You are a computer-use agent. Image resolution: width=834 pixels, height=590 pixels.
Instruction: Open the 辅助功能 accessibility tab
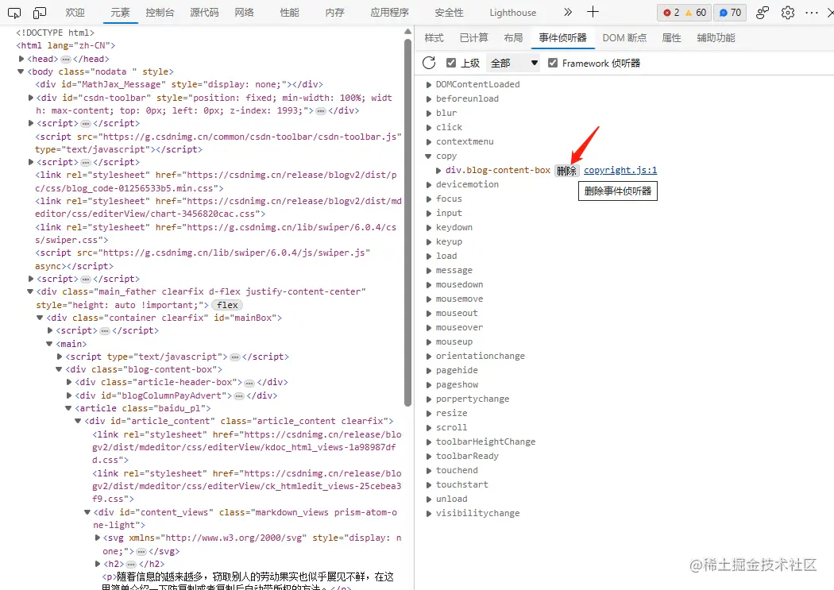(716, 38)
